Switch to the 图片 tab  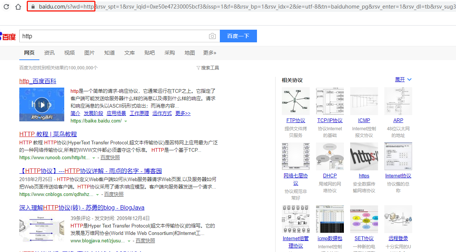tap(89, 53)
